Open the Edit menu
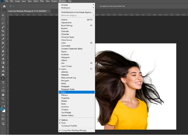Viewport: 188px width, 135px height. pos(12,1)
